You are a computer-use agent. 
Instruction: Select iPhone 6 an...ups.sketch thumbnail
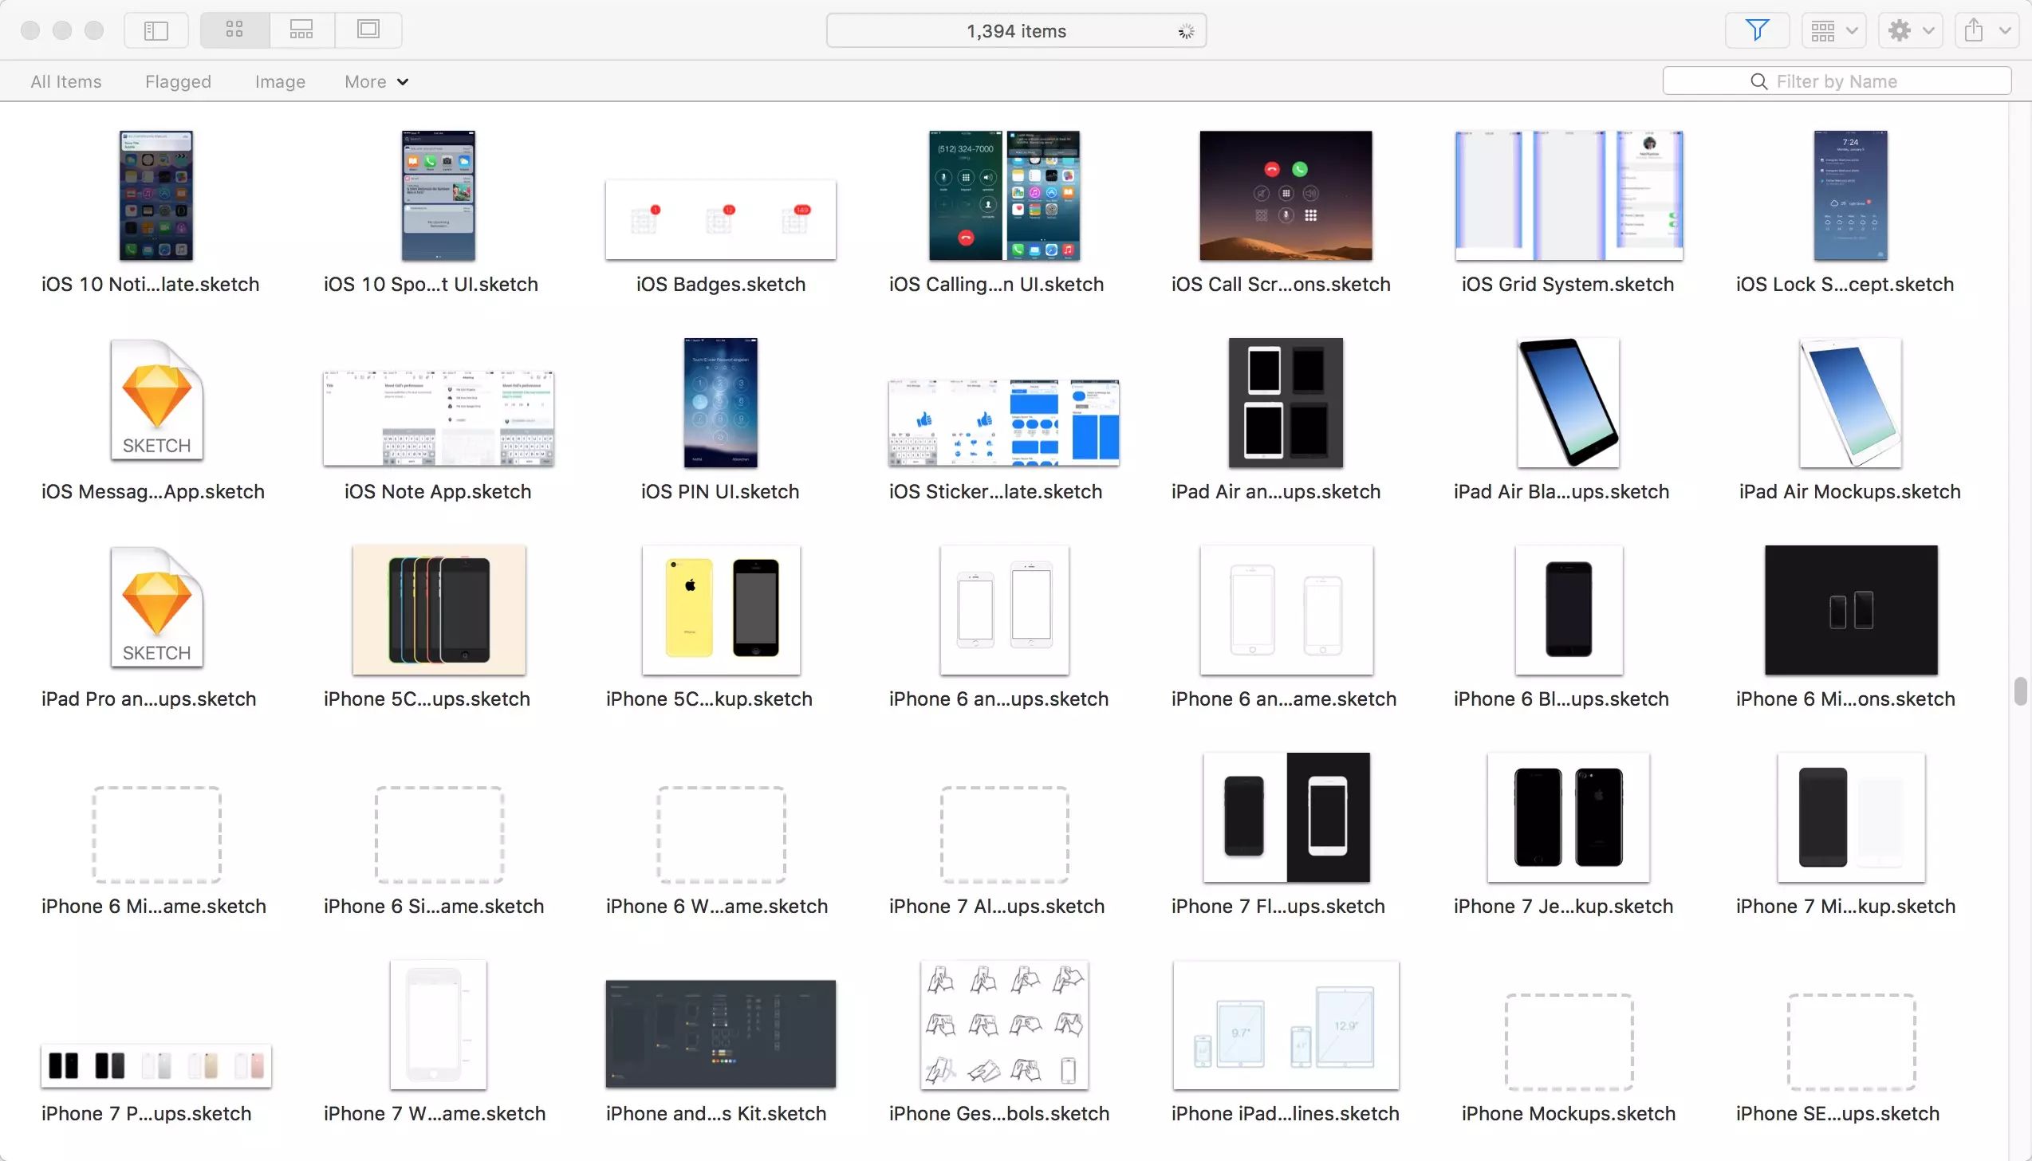(x=1004, y=610)
